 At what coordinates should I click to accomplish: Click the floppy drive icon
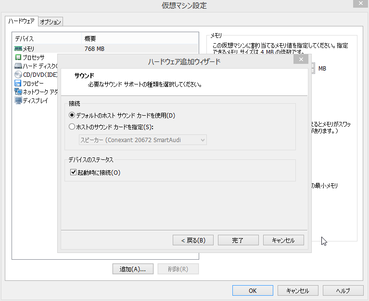coord(18,84)
